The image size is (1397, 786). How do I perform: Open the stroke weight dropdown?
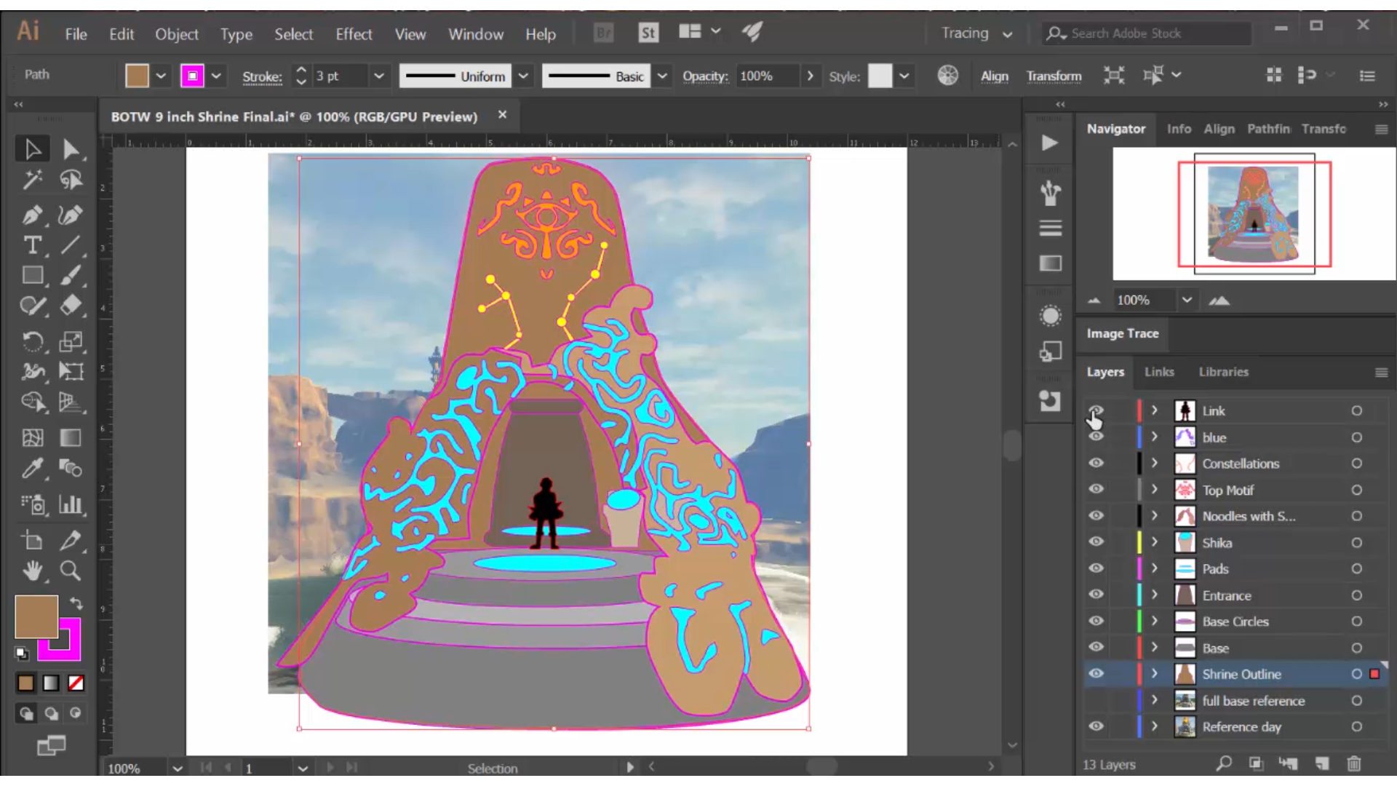tap(380, 76)
